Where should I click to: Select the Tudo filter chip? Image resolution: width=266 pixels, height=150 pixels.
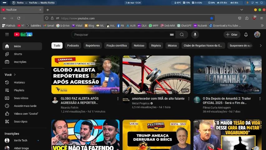click(57, 46)
